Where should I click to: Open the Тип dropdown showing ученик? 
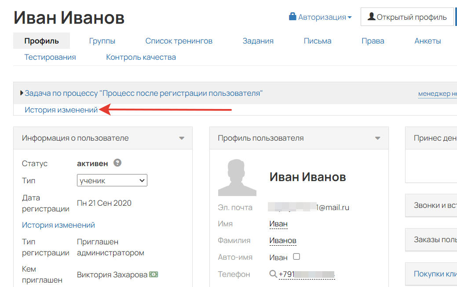coord(112,180)
